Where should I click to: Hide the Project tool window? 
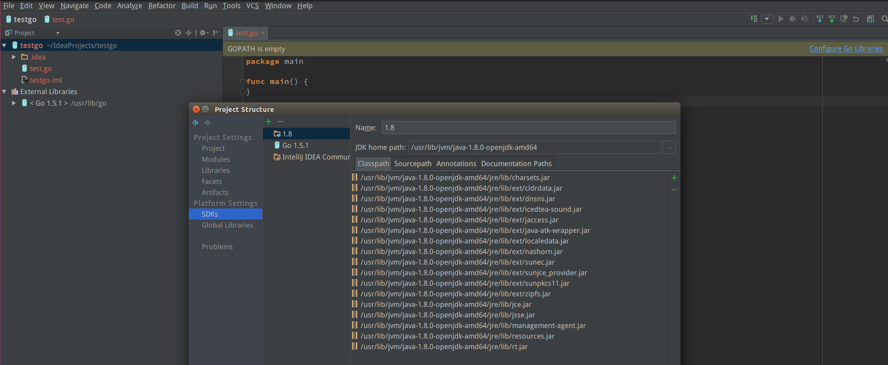coord(216,33)
